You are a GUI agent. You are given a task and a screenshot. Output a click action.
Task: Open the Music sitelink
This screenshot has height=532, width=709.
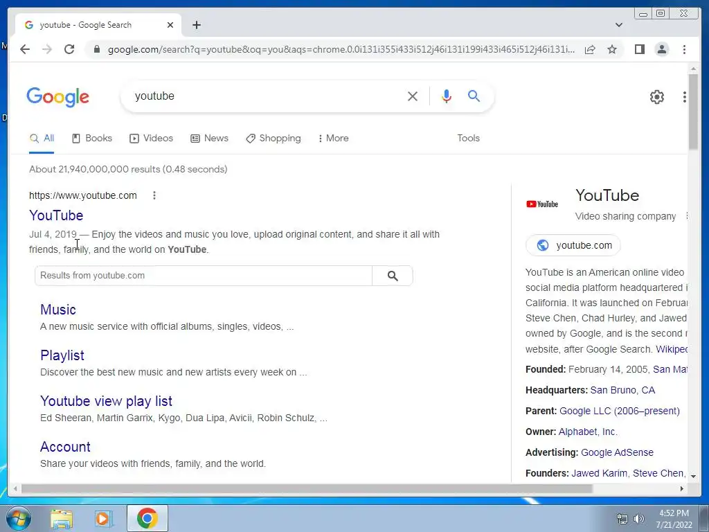point(58,310)
